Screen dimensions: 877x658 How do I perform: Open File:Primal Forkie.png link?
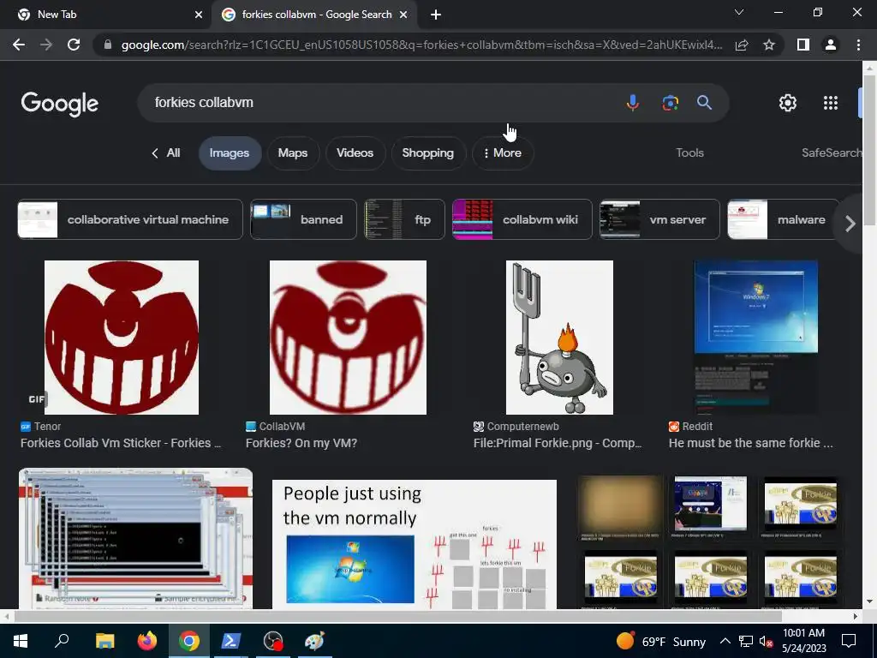pos(557,443)
